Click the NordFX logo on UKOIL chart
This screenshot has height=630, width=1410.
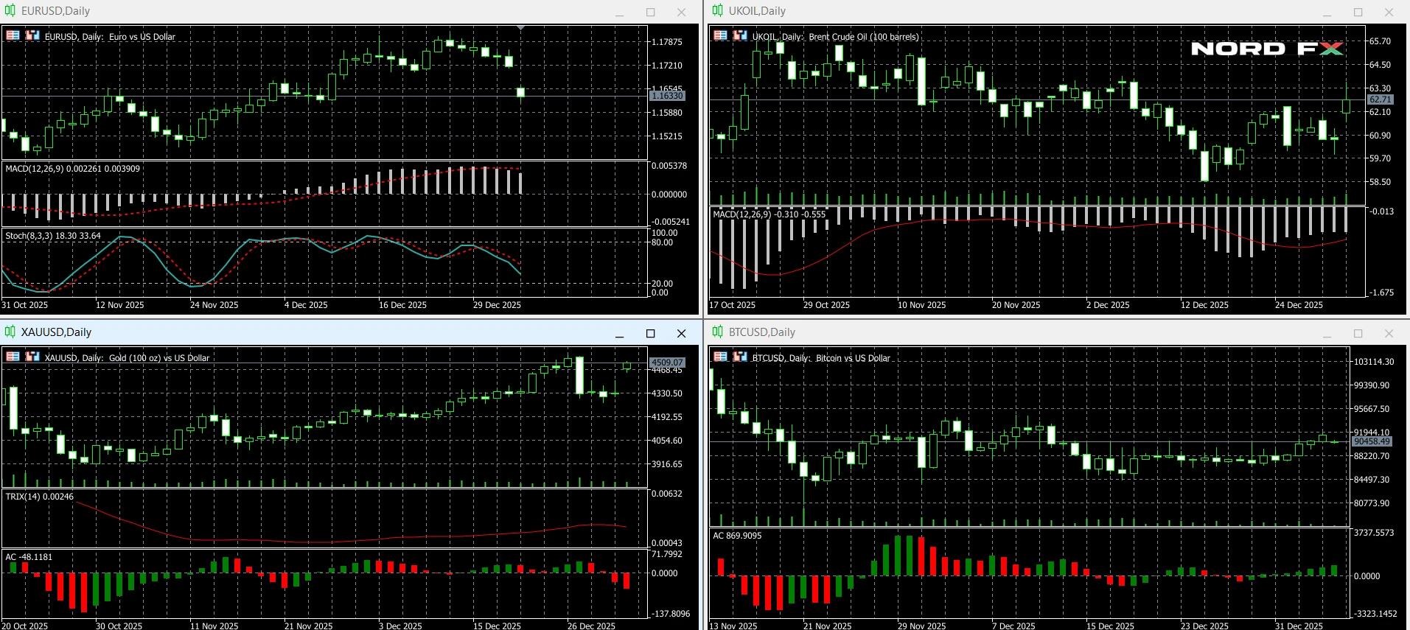1267,49
